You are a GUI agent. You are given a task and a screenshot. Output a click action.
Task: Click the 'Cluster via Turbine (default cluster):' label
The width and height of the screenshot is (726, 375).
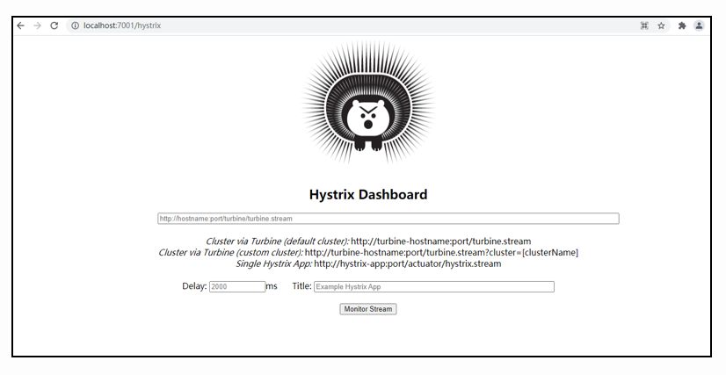(x=278, y=242)
